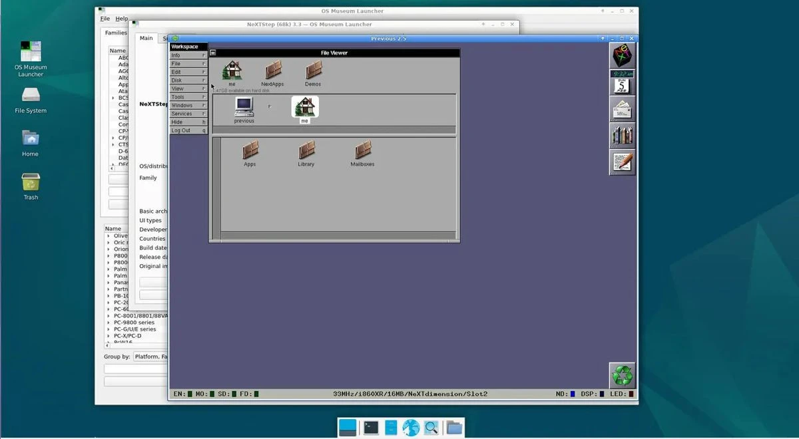The height and width of the screenshot is (439, 799).
Task: Open the clock and calendar dock icon
Action: point(623,82)
